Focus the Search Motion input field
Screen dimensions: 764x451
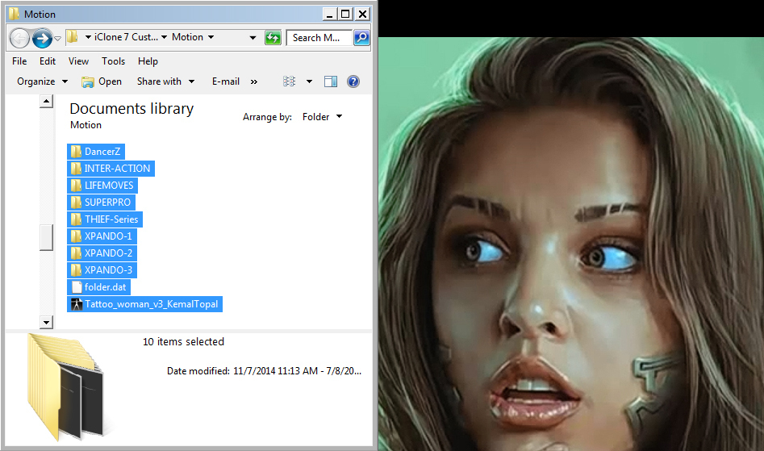click(x=319, y=37)
